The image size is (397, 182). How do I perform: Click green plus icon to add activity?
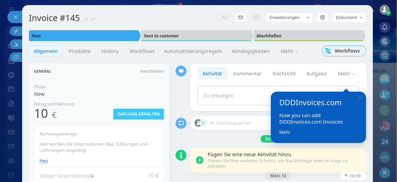[x=200, y=160]
